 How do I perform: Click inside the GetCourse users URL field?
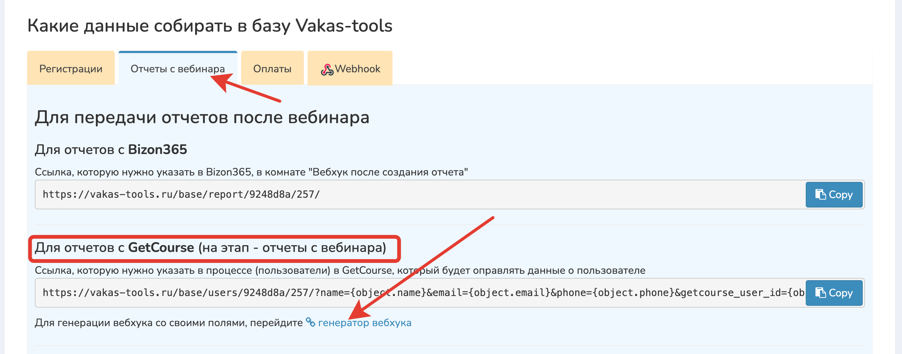click(x=415, y=293)
